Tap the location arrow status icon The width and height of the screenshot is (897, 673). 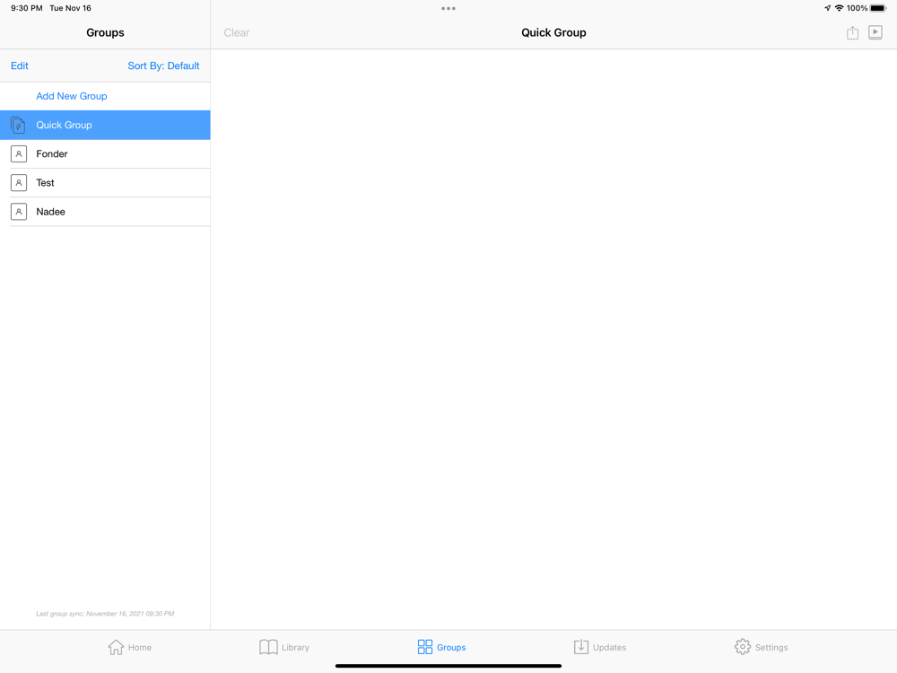tap(827, 8)
